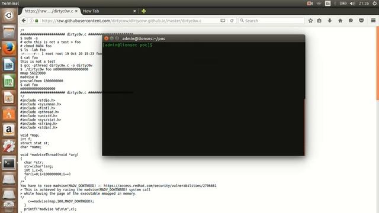Show your bookmarks list in Firefox
This screenshot has height=213, width=379.
319,21
